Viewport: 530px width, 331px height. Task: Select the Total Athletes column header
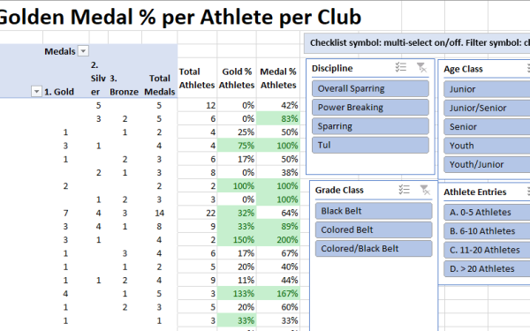pyautogui.click(x=197, y=79)
